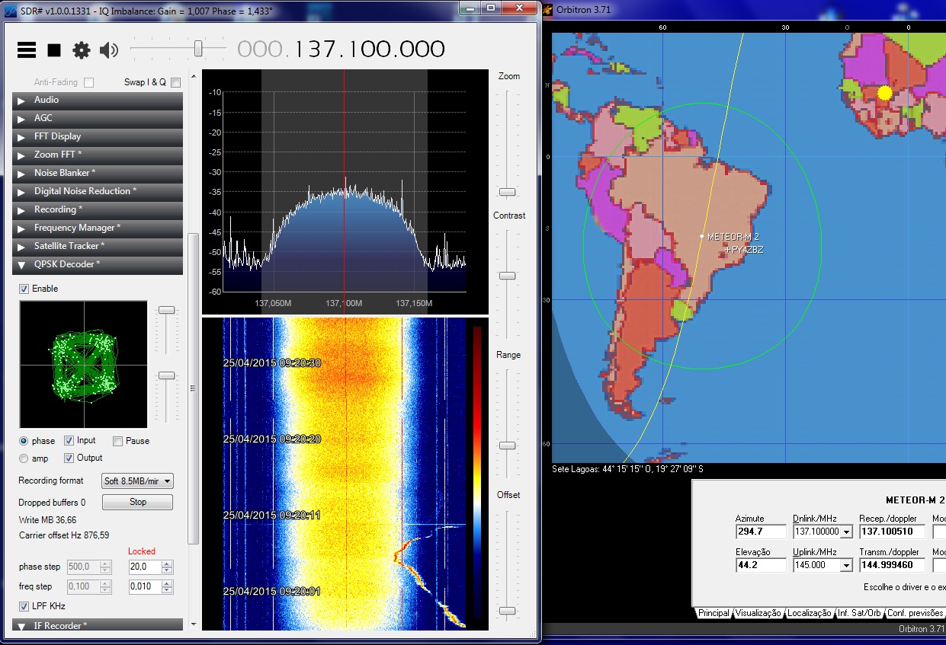Open the Inf. Sat/Orb tab
The height and width of the screenshot is (645, 946).
click(x=859, y=613)
